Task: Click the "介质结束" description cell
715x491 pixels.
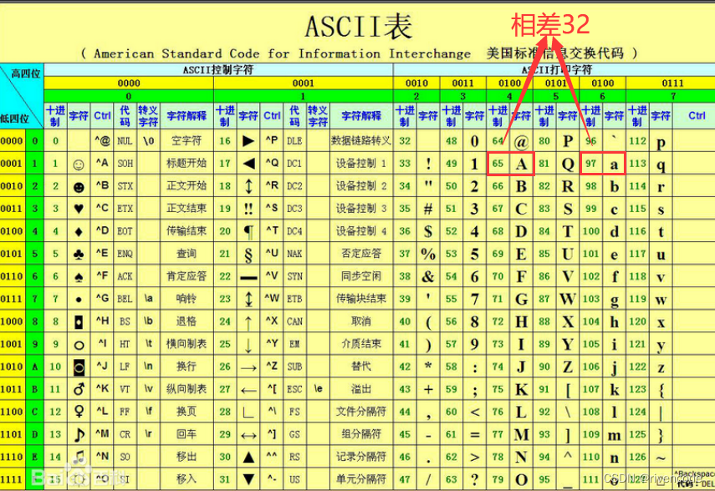Action: pyautogui.click(x=361, y=344)
